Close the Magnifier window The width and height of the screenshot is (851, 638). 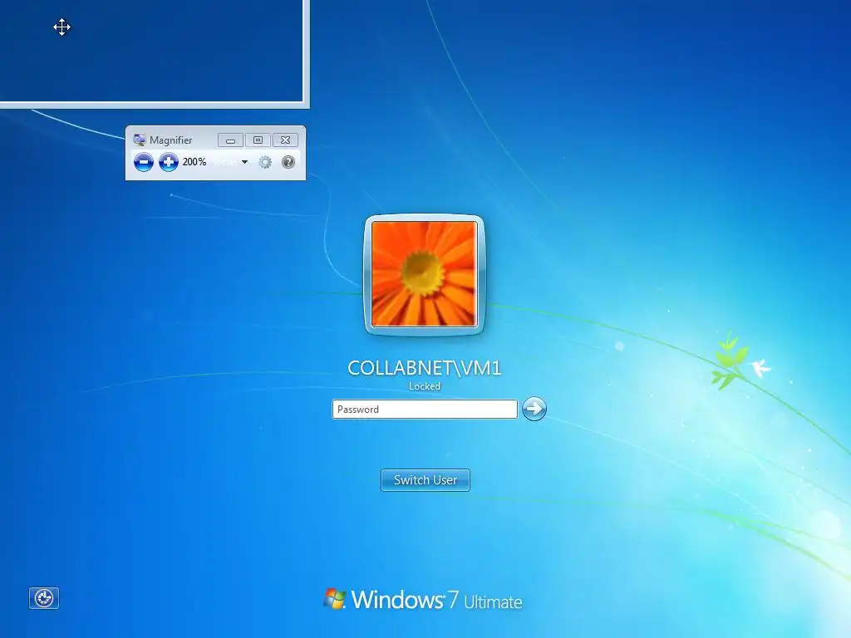[286, 140]
